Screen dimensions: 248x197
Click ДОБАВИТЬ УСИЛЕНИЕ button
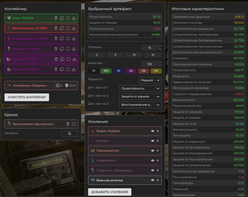point(110,192)
